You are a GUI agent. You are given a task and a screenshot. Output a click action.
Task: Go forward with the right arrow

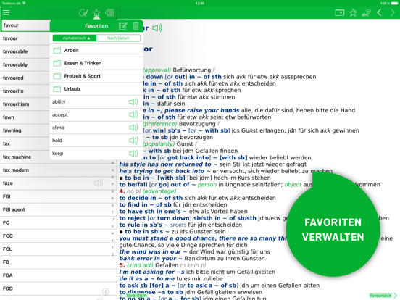[x=392, y=12]
